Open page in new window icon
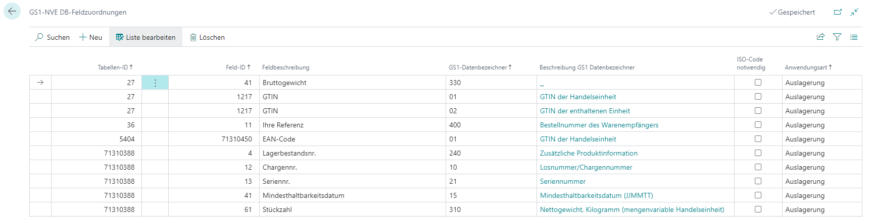The image size is (872, 217). [838, 12]
